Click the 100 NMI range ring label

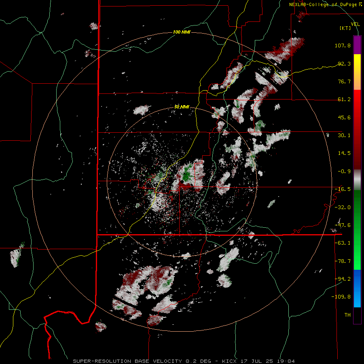pos(182,32)
